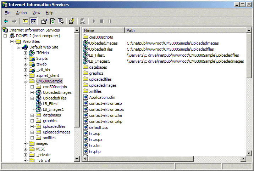The height and width of the screenshot is (171, 254).
Task: Open the View menu
Action: (x=36, y=13)
